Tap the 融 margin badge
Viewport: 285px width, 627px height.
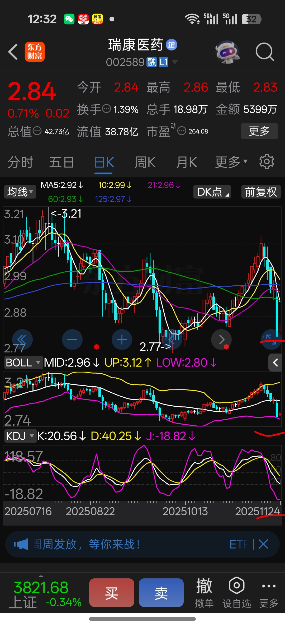coord(151,62)
